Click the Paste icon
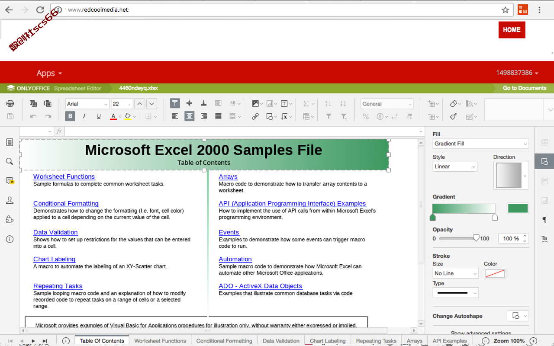 (x=48, y=103)
